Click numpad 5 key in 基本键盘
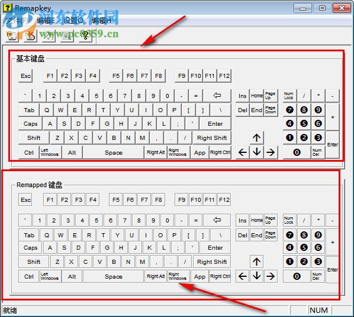 304,123
